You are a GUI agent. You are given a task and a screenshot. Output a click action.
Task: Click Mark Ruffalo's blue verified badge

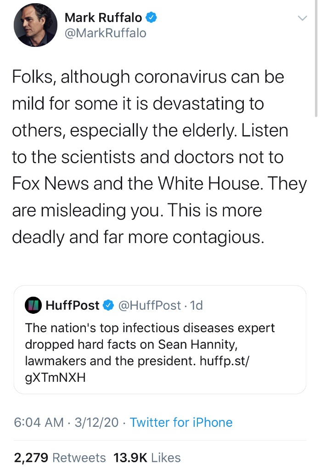click(152, 18)
